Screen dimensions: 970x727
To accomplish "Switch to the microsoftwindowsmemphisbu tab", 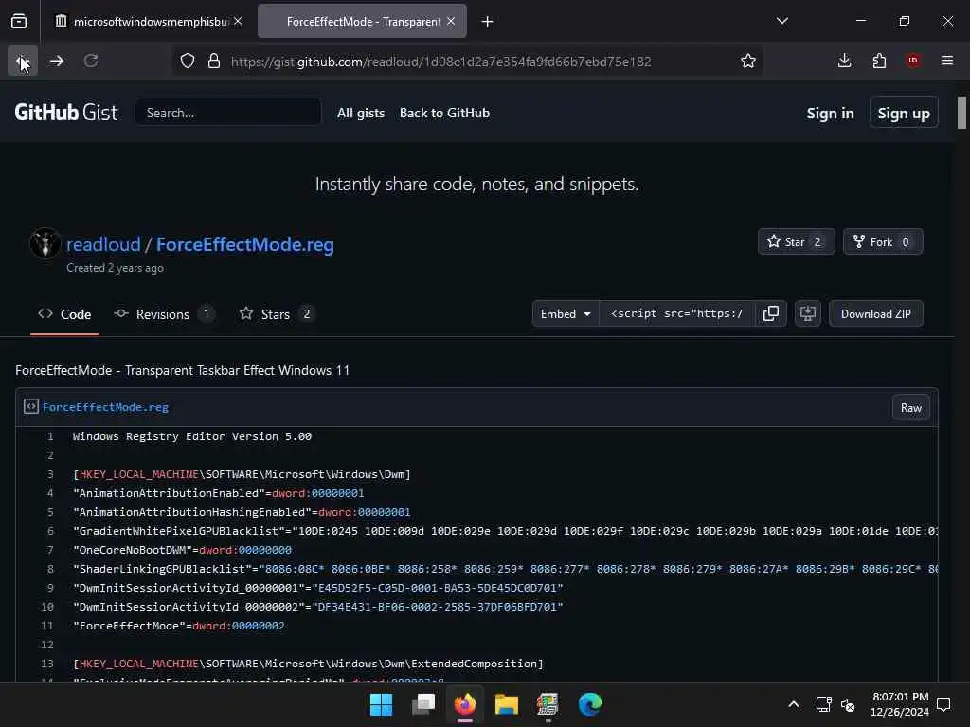I will coord(149,22).
